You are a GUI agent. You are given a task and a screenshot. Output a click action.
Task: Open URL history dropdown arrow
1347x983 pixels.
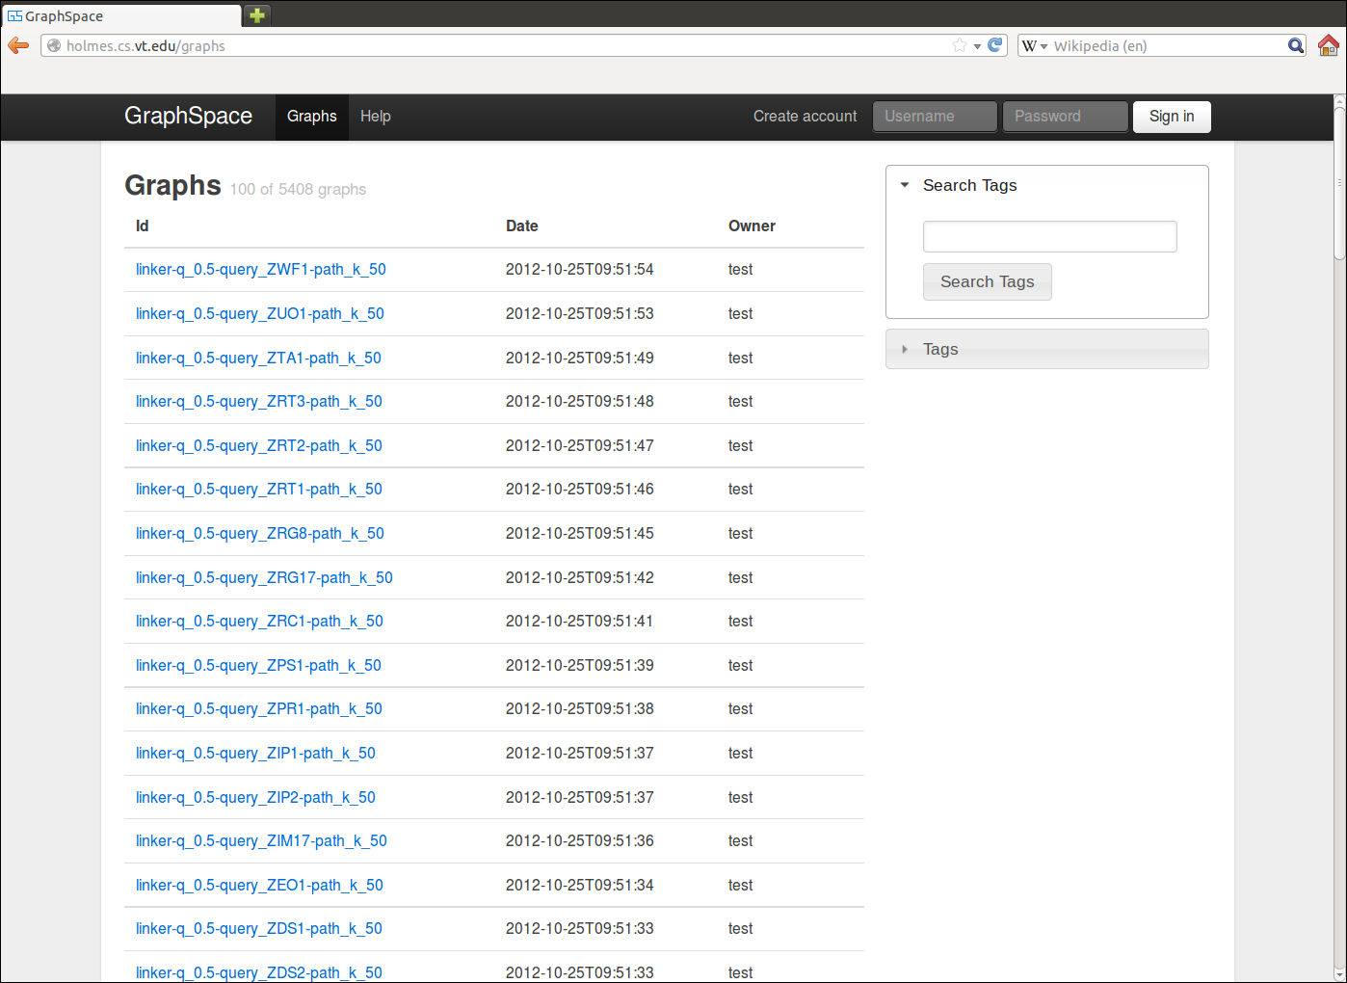[977, 46]
